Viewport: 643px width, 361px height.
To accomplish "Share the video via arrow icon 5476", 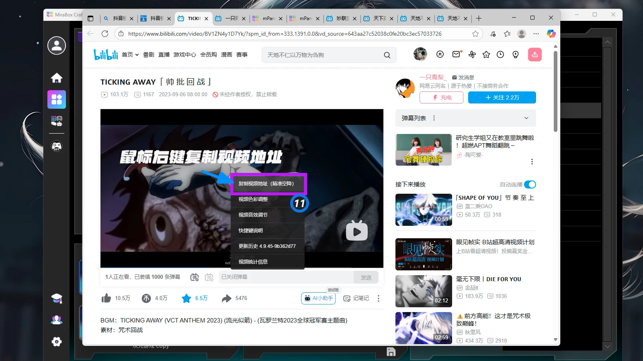I will [x=227, y=298].
